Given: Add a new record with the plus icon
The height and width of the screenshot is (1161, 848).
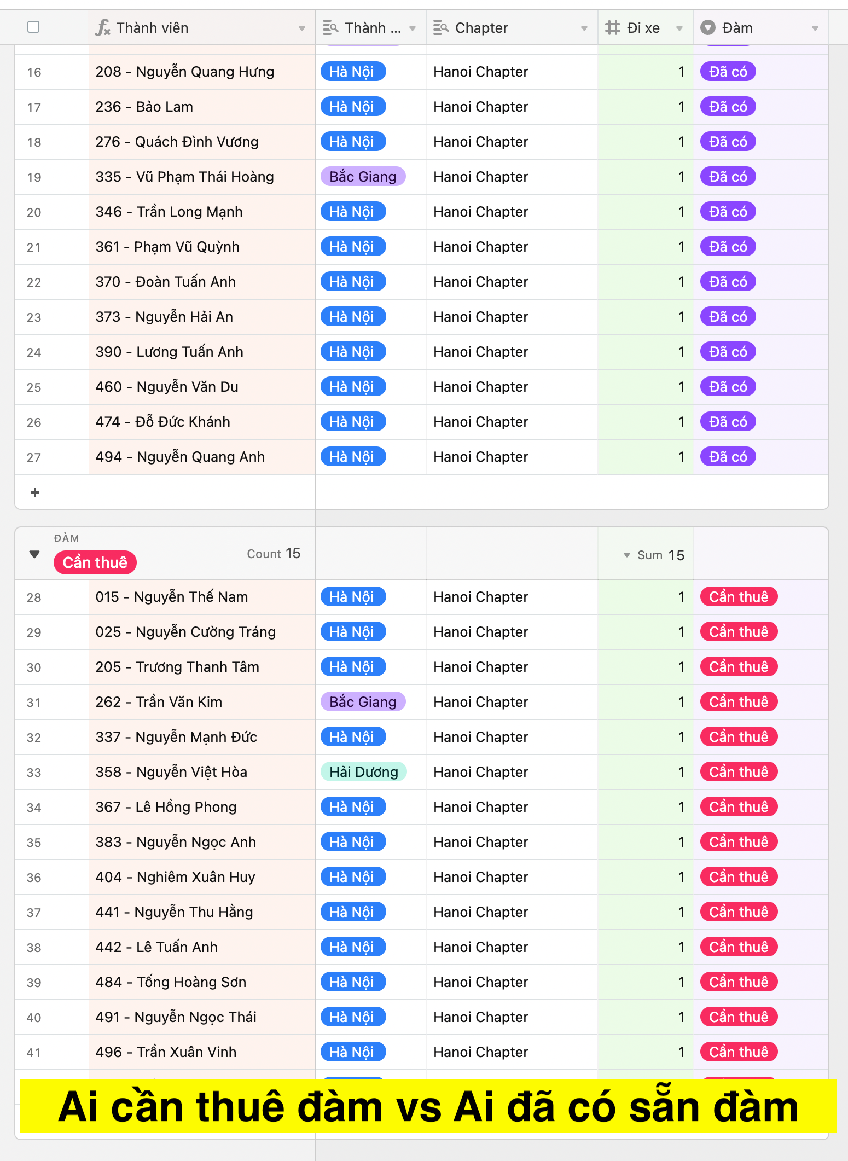Looking at the screenshot, I should [35, 492].
